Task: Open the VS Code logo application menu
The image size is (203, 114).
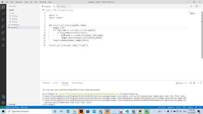Action: tap(2, 2)
